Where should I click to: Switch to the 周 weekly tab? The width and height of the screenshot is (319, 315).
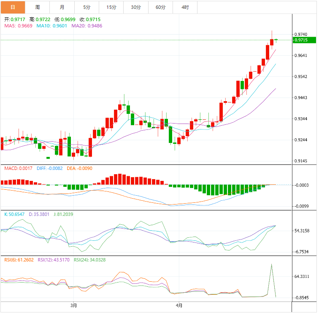(x=38, y=7)
